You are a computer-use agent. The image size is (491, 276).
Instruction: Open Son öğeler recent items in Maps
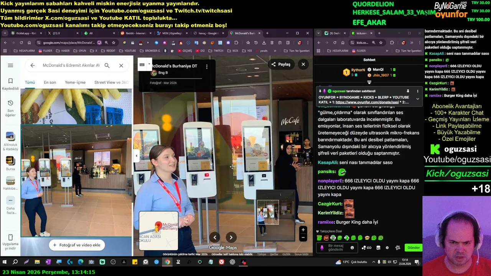pyautogui.click(x=10, y=108)
